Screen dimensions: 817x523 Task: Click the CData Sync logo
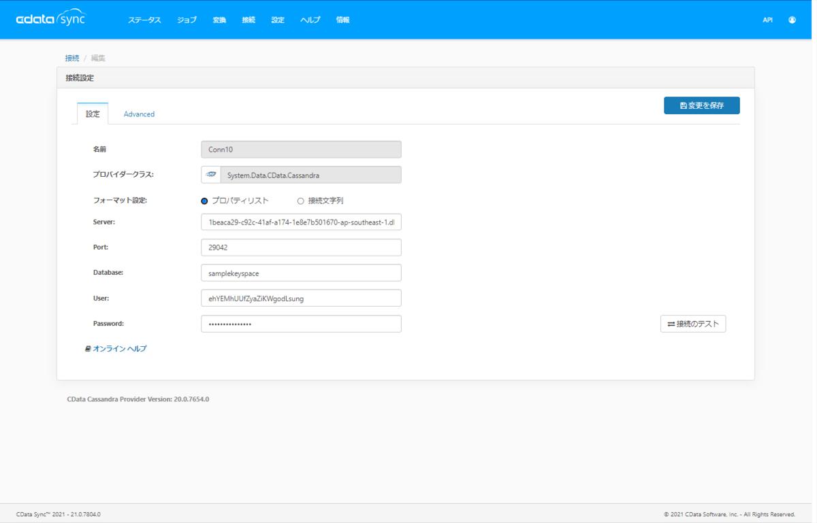pyautogui.click(x=52, y=19)
